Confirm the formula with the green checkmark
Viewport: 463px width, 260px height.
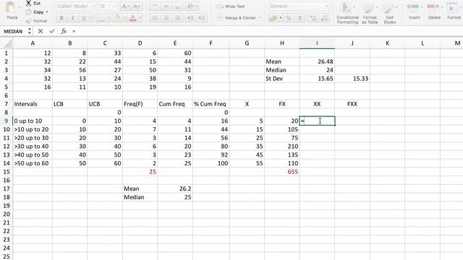(x=52, y=31)
